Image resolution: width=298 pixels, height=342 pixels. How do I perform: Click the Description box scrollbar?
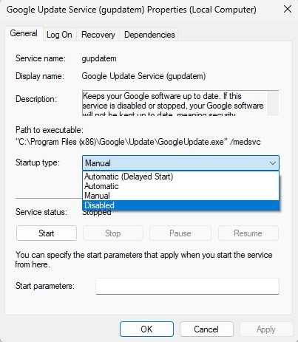[x=273, y=103]
